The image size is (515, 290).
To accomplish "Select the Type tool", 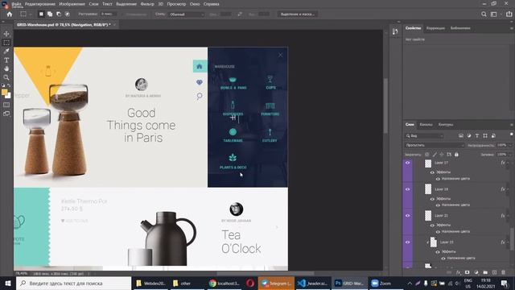I will [x=6, y=60].
